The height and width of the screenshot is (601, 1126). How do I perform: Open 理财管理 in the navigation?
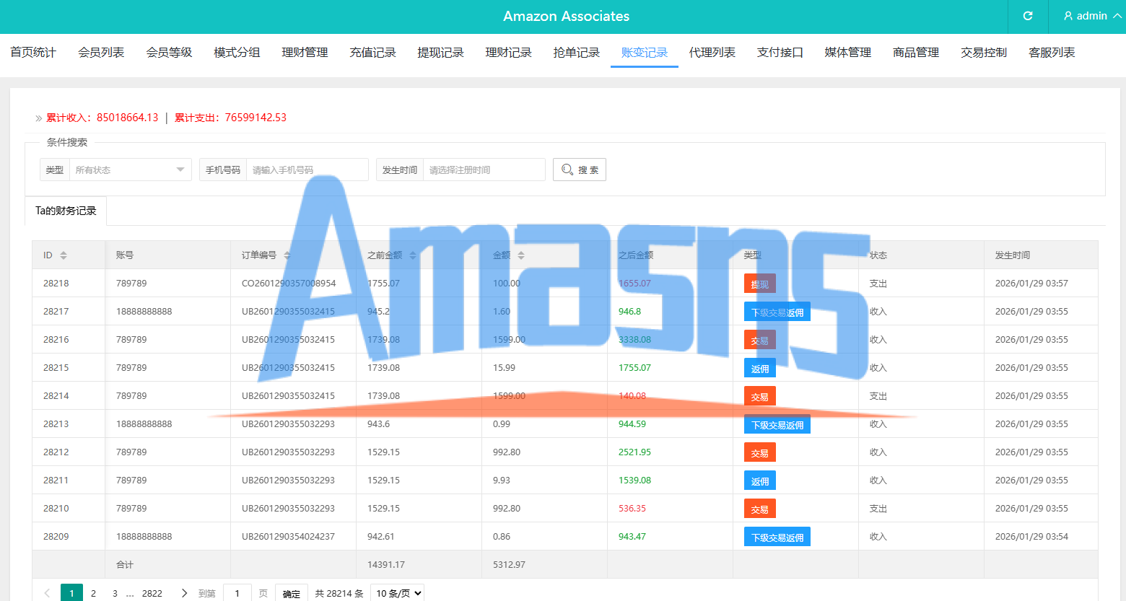pos(305,53)
